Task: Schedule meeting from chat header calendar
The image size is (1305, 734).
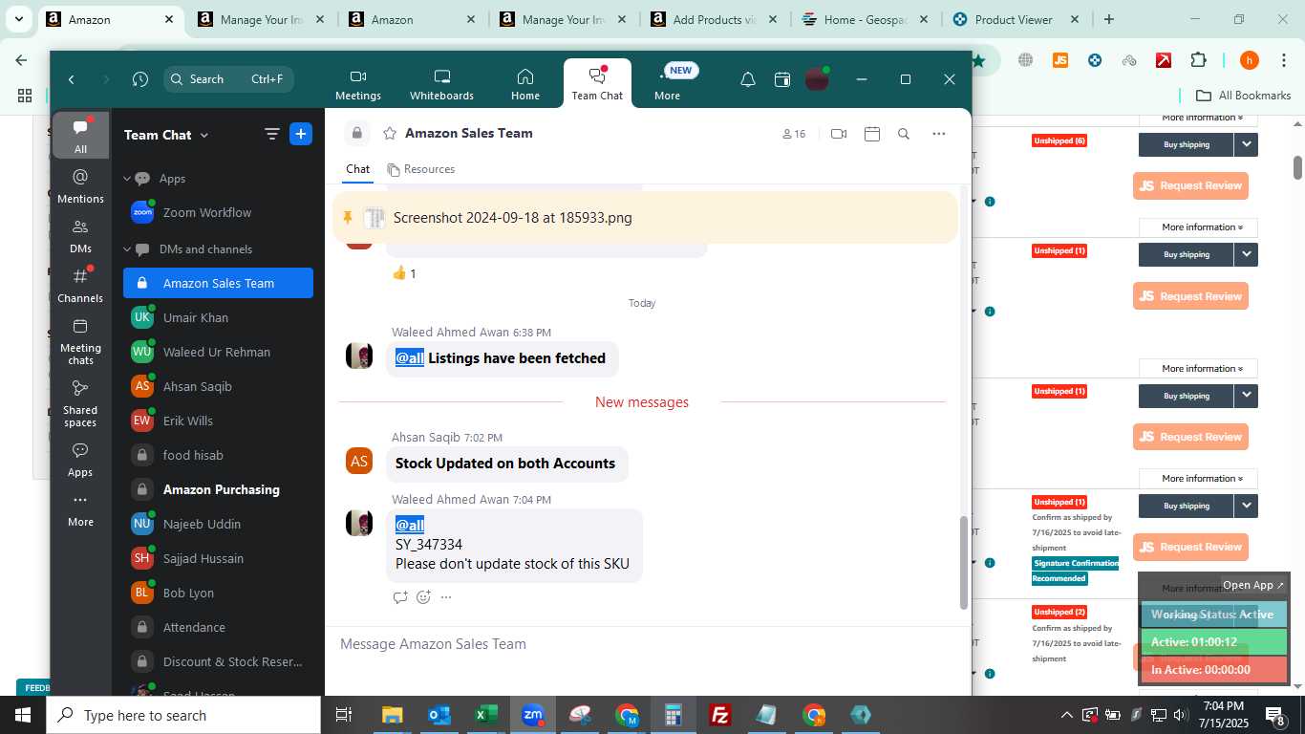Action: pos(871,134)
